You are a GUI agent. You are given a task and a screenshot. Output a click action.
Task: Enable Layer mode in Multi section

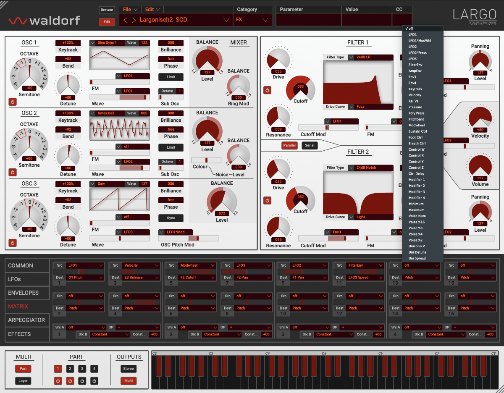coord(23,381)
